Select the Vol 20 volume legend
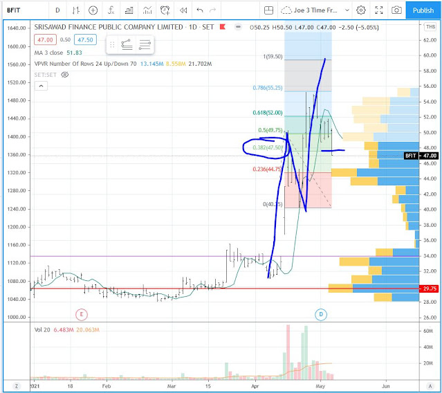 [67, 330]
